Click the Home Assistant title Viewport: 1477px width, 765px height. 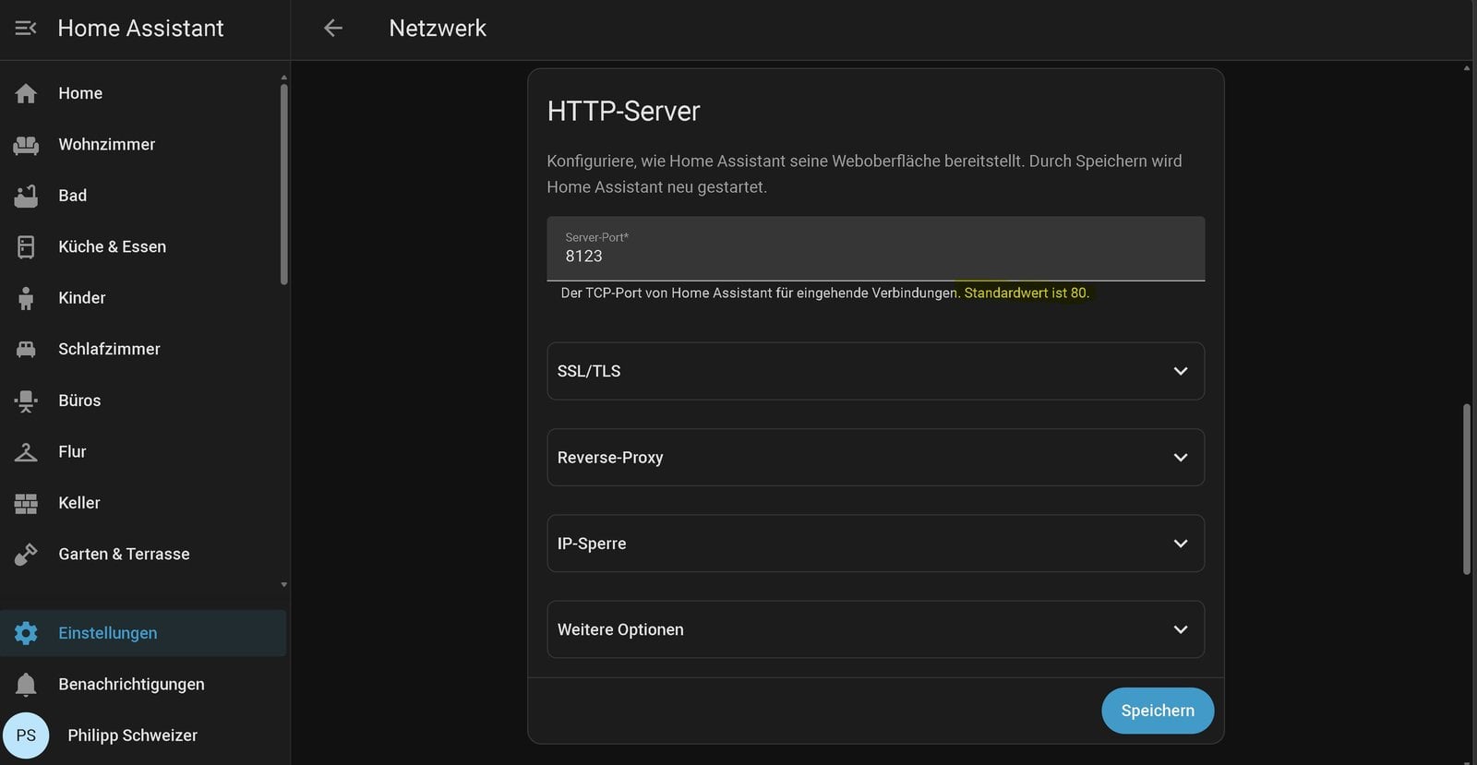click(140, 29)
